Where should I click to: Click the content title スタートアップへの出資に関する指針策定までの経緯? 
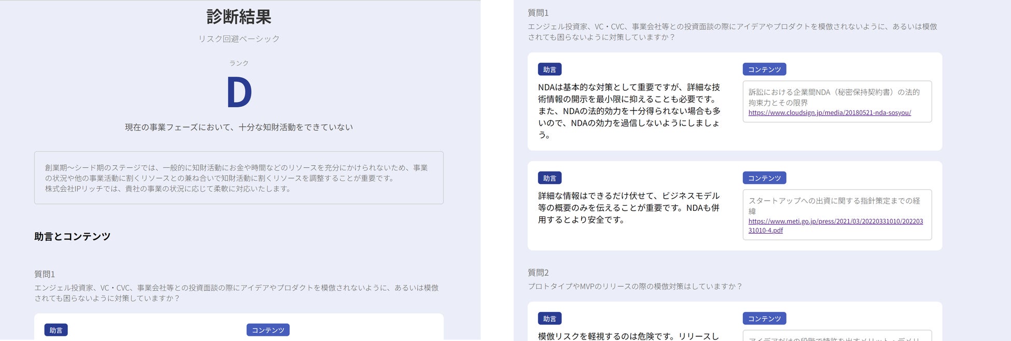tap(834, 206)
